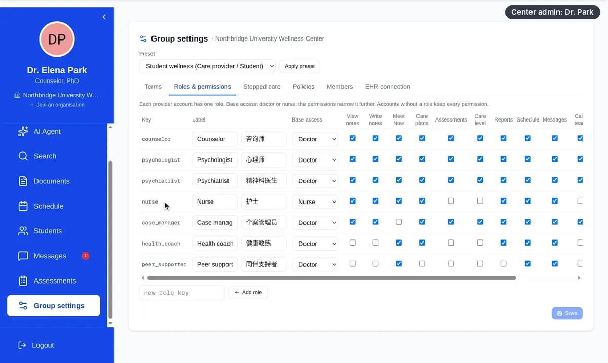Go to the Policies tab
The image size is (608, 363).
click(x=303, y=87)
